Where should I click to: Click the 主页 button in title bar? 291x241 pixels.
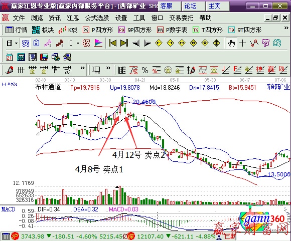[218, 6]
